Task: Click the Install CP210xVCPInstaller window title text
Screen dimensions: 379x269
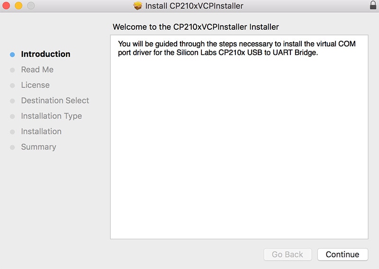Action: coord(194,6)
